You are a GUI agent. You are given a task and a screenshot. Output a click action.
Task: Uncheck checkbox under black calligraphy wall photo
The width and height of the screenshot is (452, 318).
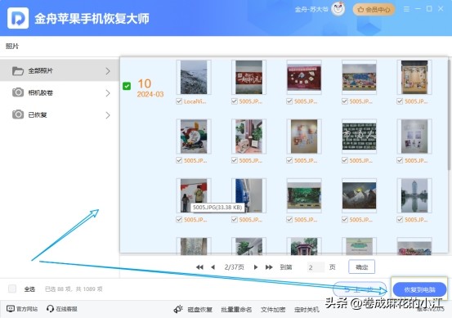click(x=344, y=160)
